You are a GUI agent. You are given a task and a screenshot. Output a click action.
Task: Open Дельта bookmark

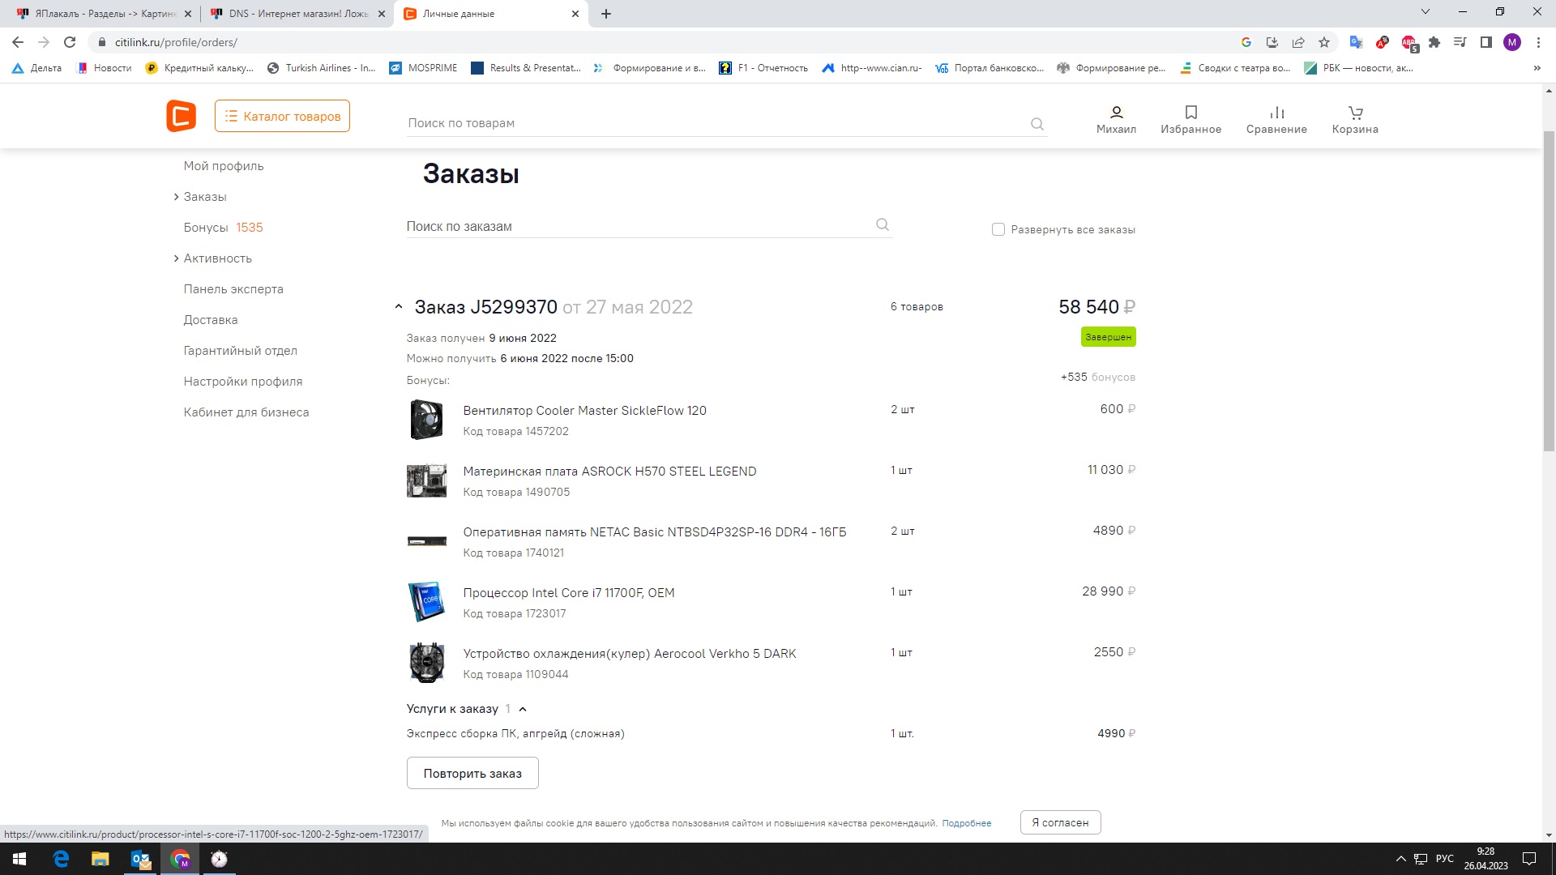(37, 68)
